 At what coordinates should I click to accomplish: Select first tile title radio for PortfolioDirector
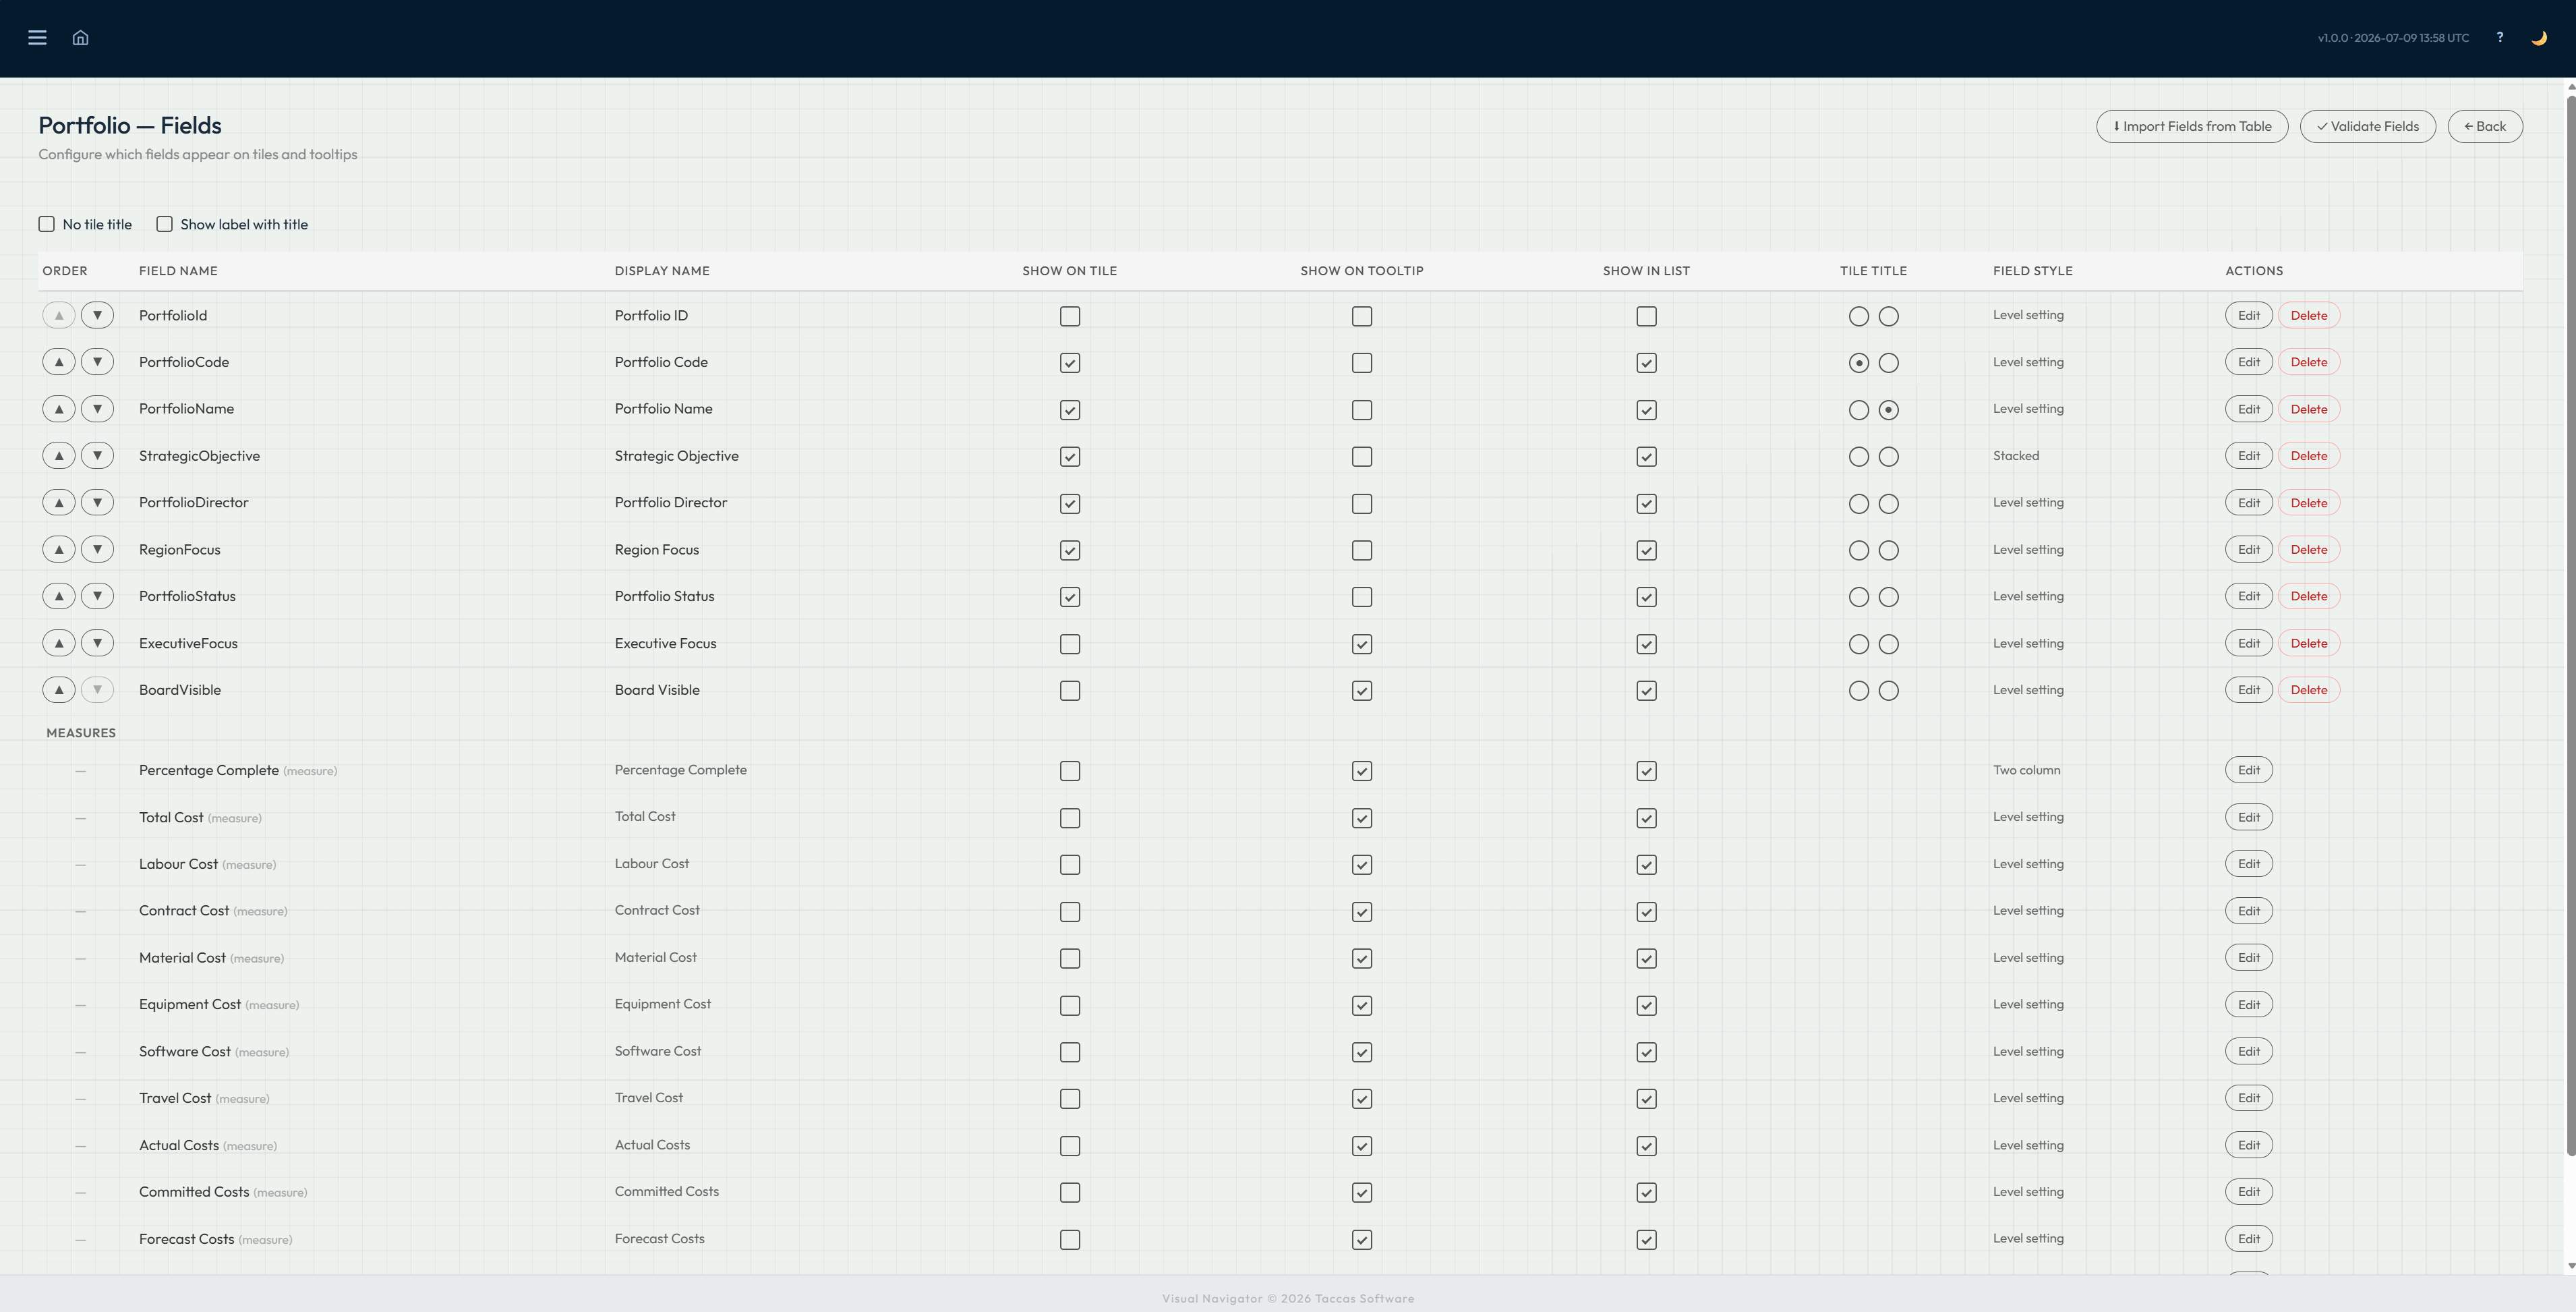click(1859, 504)
